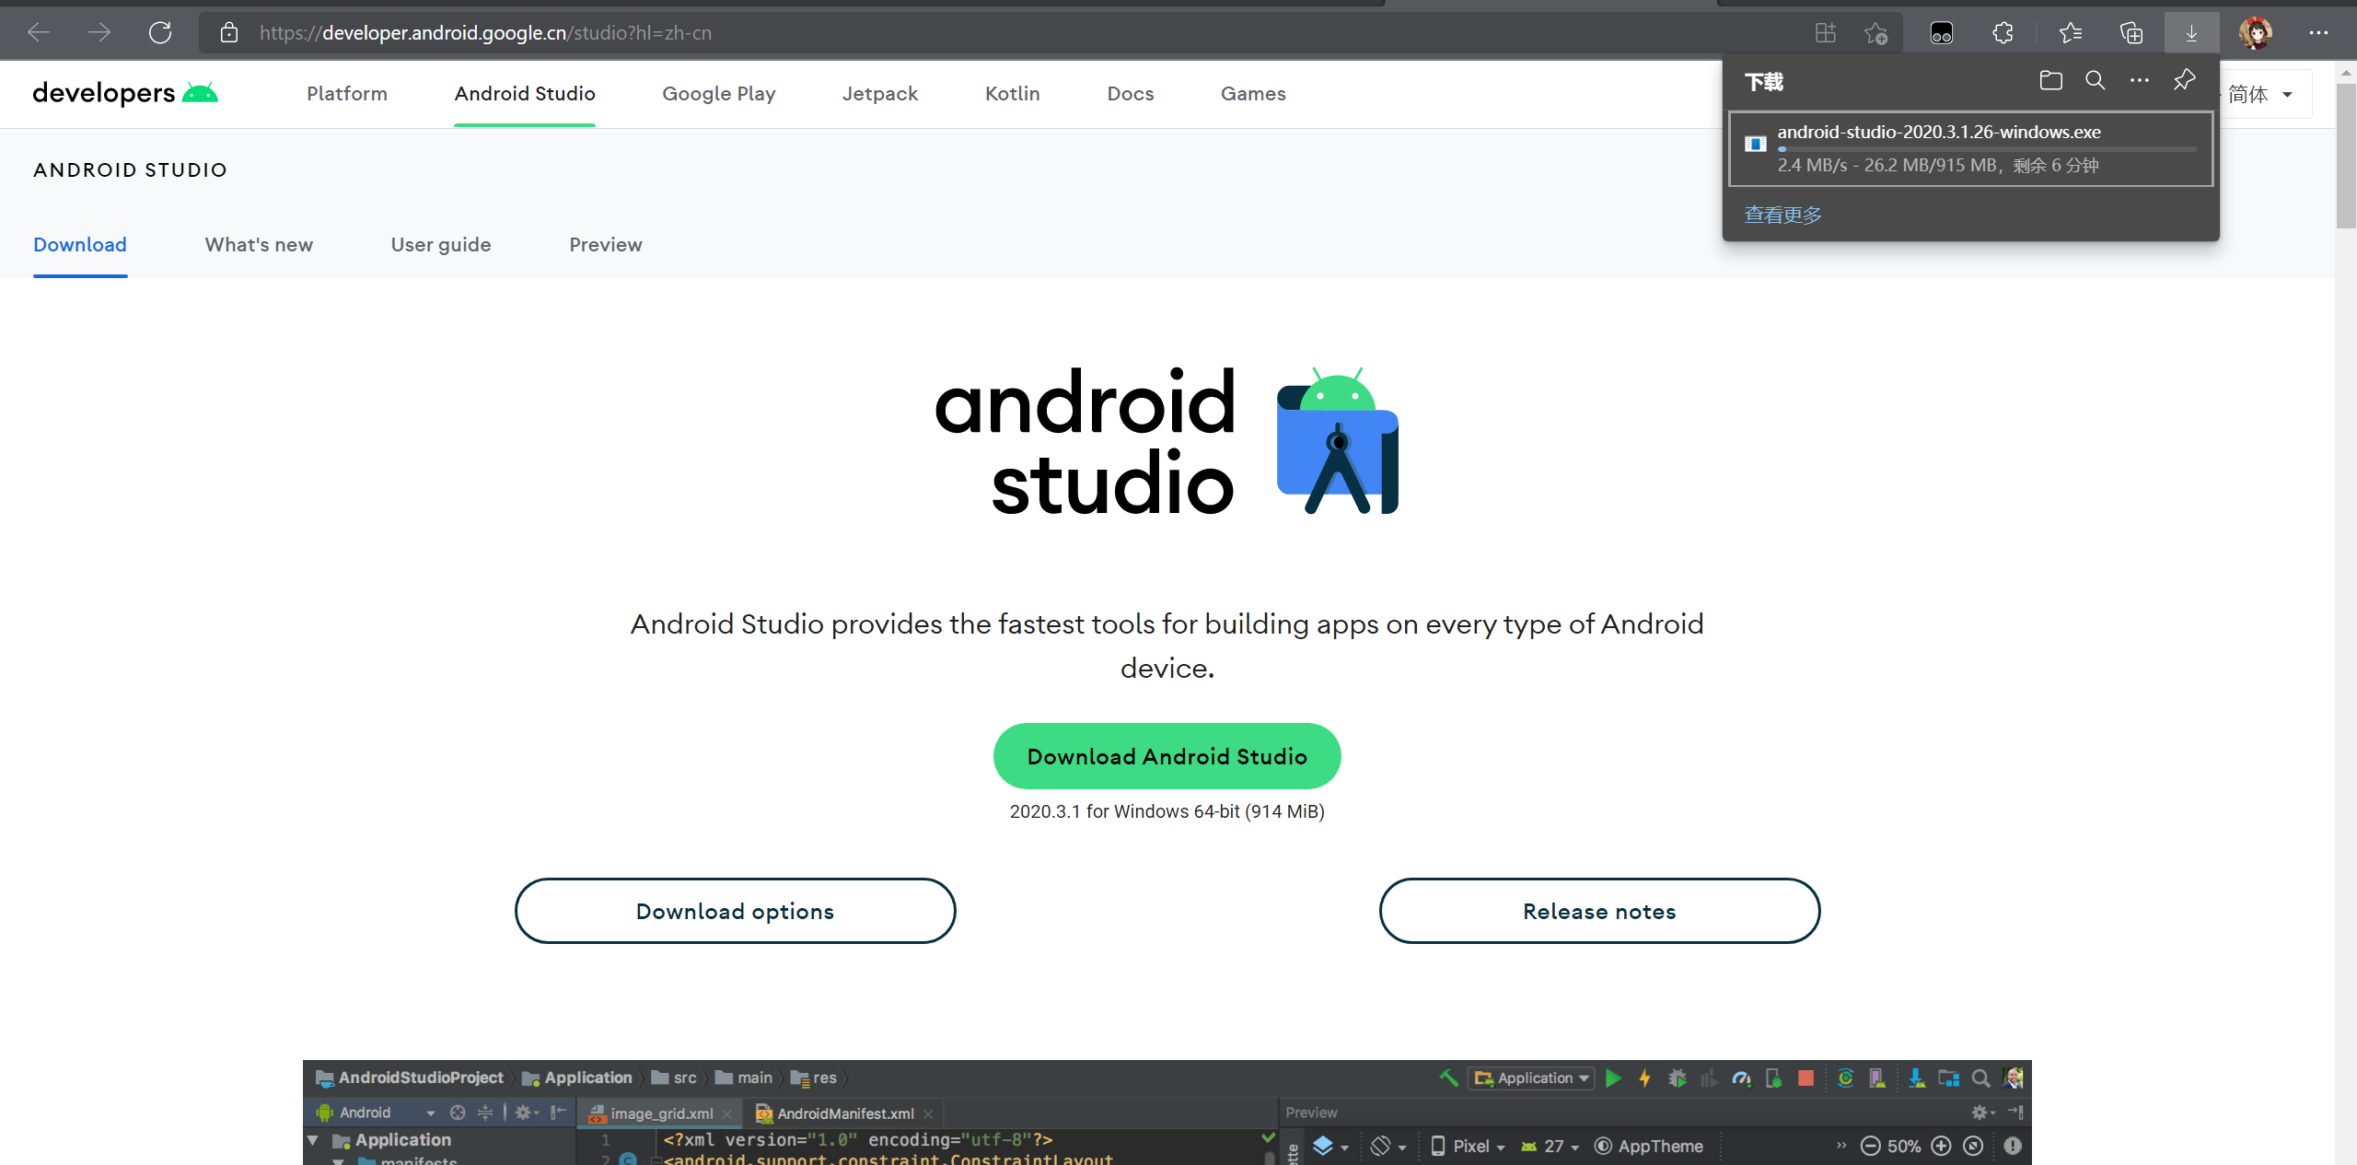
Task: Pin the downloads panel
Action: click(2184, 81)
